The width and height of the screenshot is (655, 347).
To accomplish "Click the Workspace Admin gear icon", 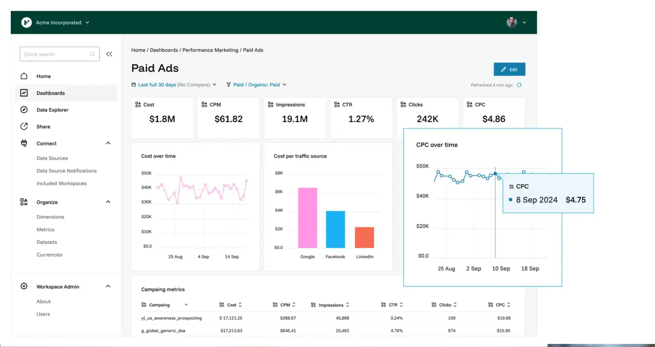I will point(24,286).
